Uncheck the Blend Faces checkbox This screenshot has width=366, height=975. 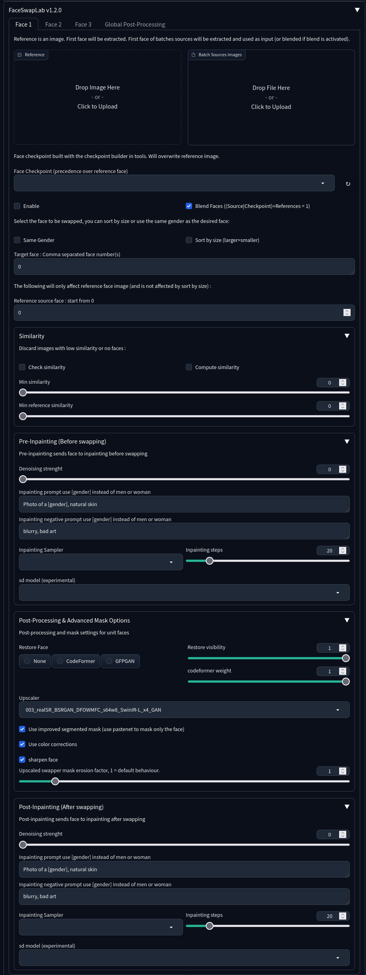click(189, 206)
